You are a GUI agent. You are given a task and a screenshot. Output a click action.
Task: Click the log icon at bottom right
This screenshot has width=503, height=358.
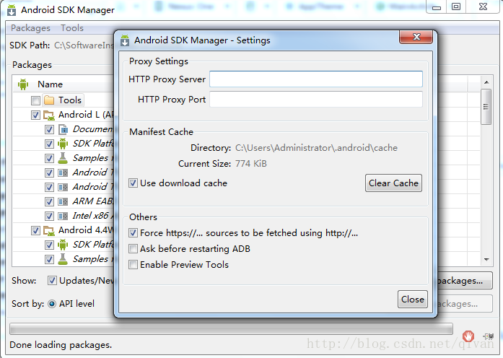[489, 336]
